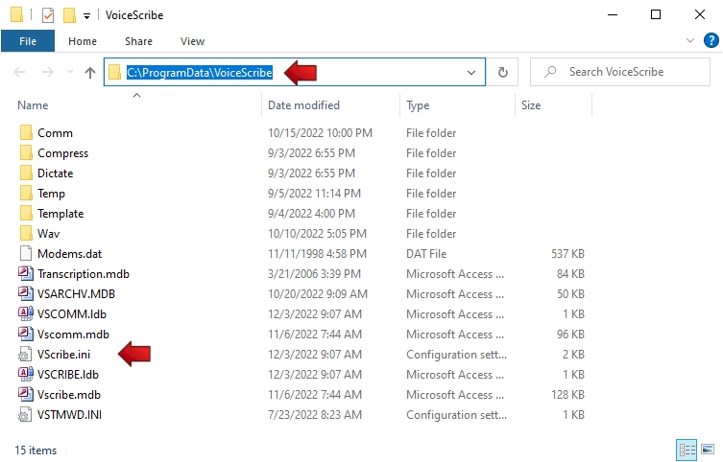
Task: Select the VSCOMM.ldb lock file icon
Action: [x=25, y=313]
